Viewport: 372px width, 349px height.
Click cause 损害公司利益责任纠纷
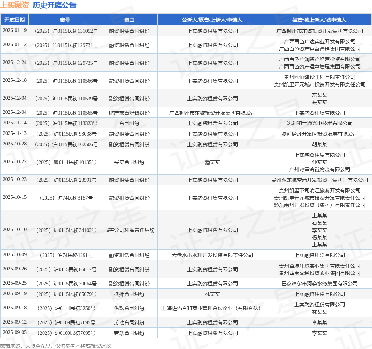[x=129, y=230]
